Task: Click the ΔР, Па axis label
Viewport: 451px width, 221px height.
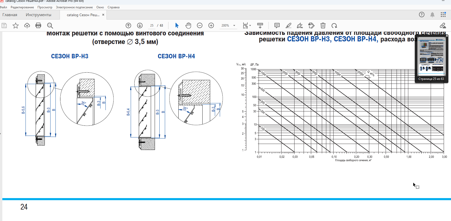Action: 254,64
